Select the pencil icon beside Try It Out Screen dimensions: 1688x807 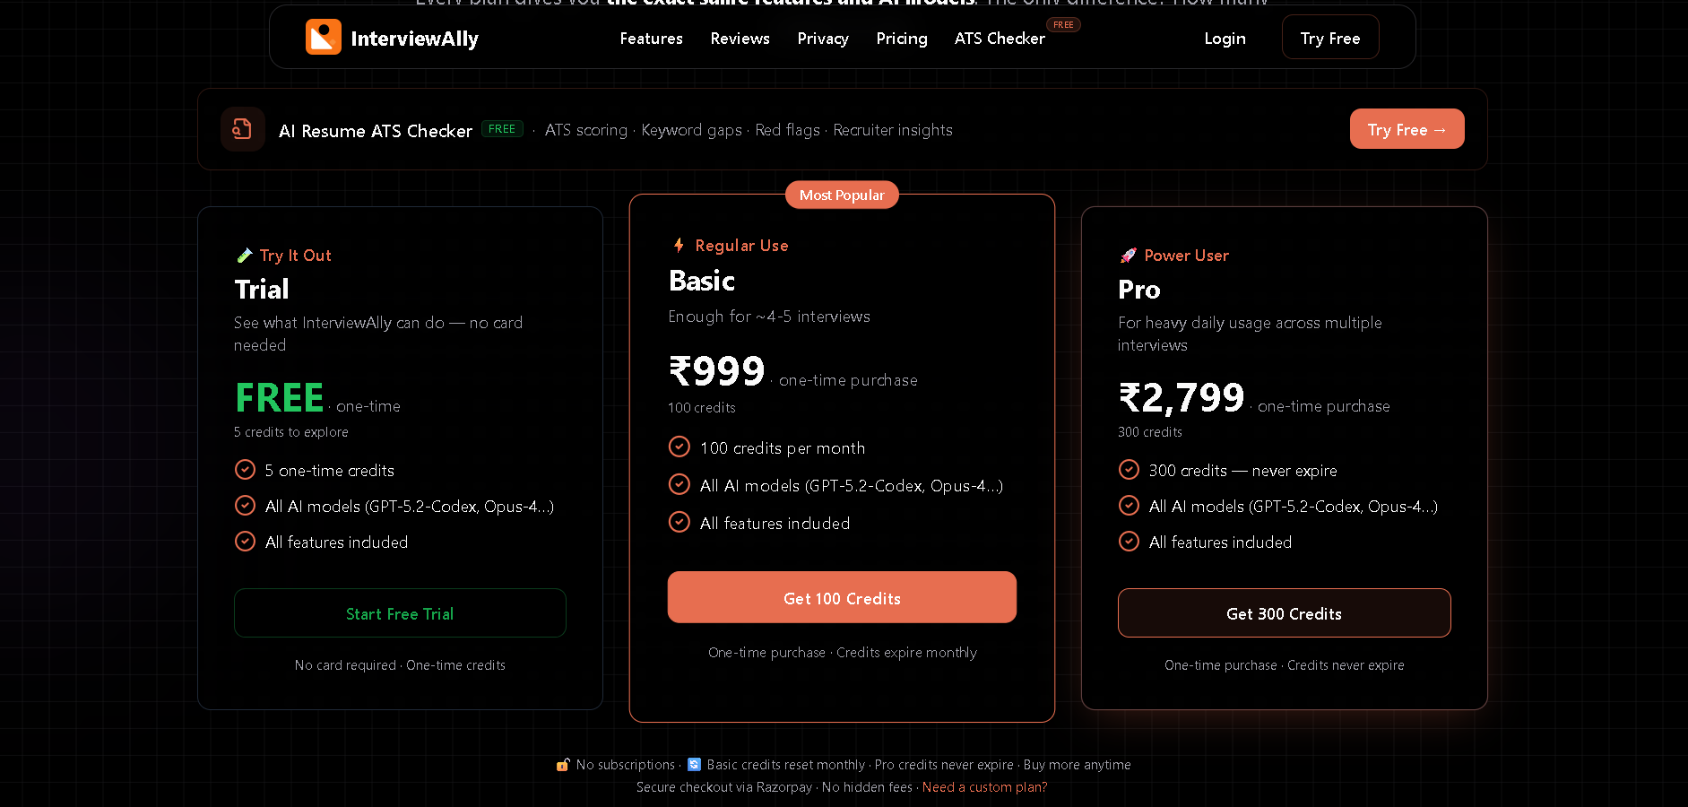pyautogui.click(x=244, y=255)
